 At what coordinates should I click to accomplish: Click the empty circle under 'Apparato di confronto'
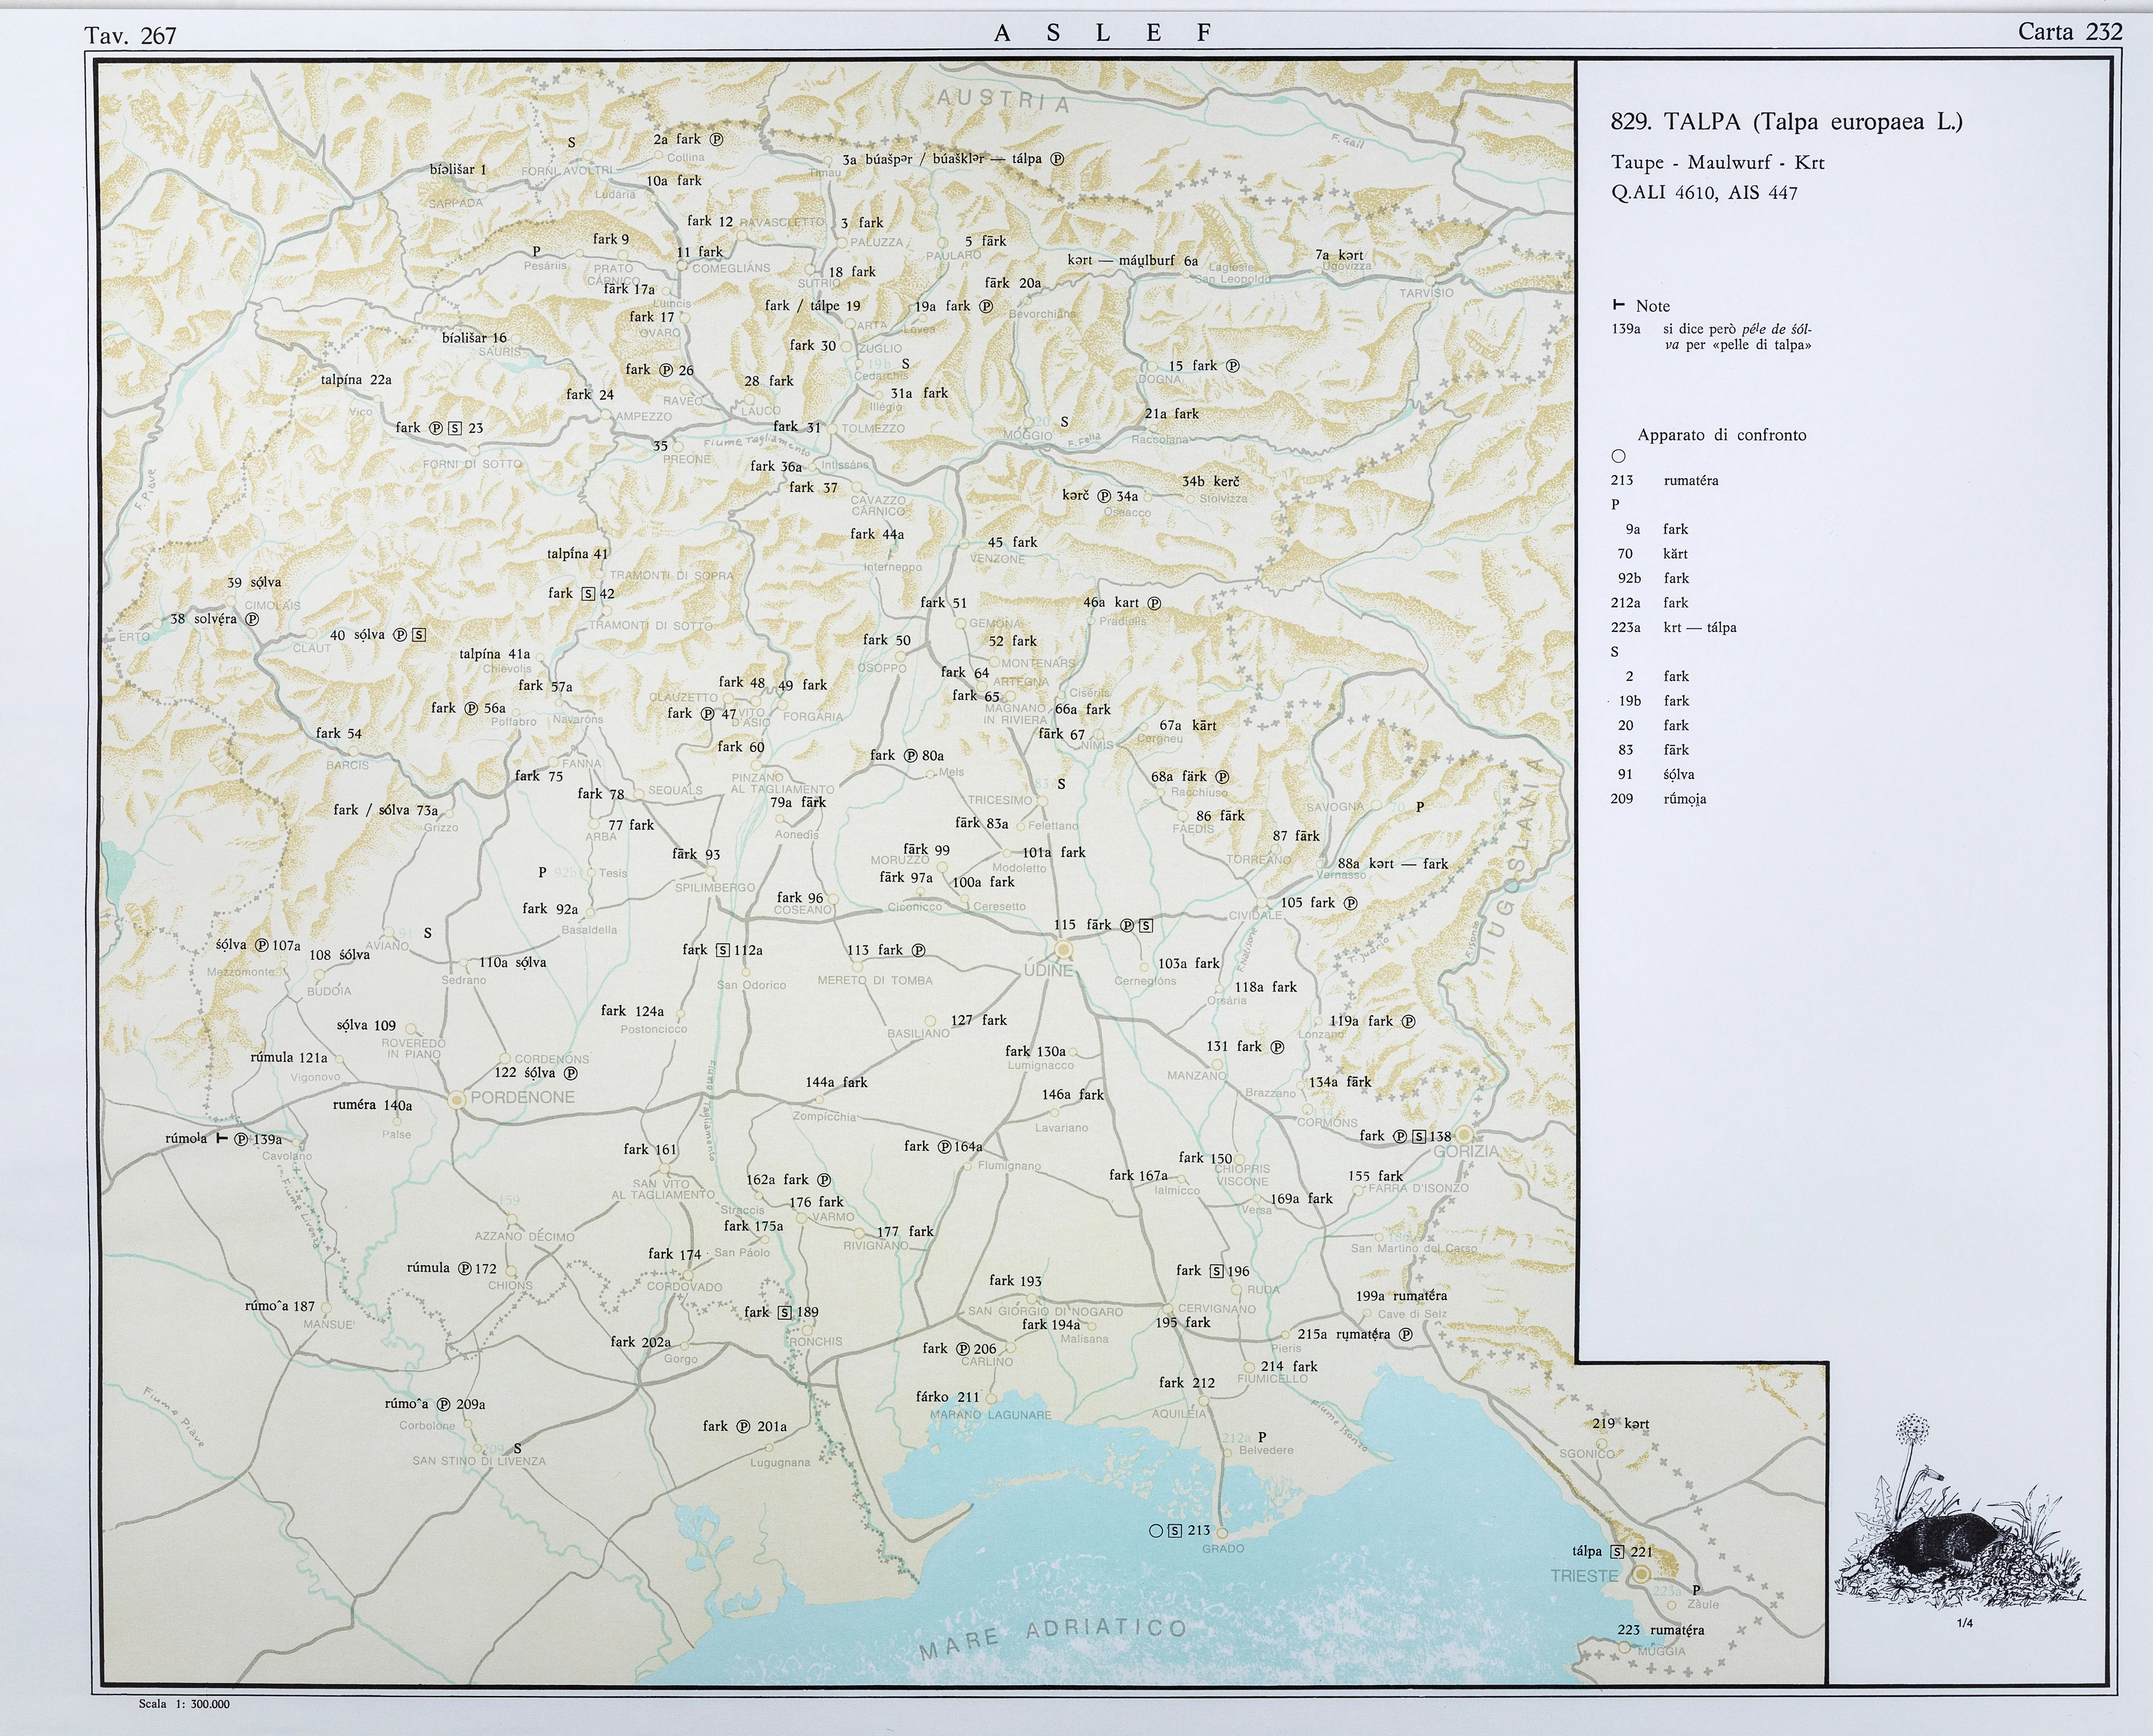point(1619,456)
